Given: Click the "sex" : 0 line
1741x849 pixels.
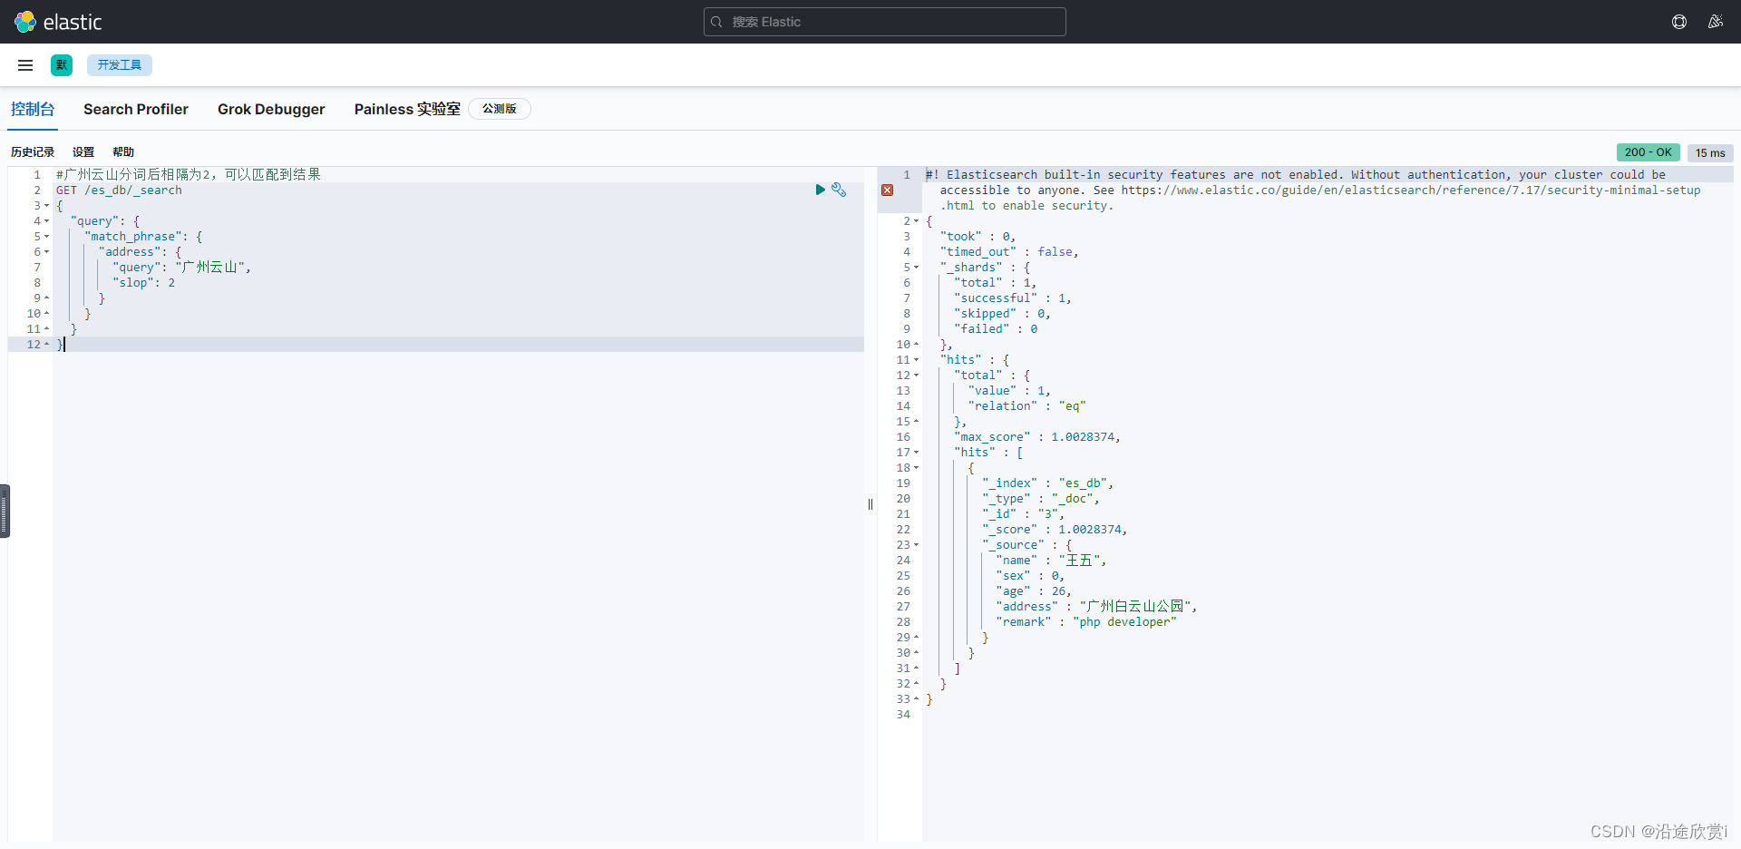Looking at the screenshot, I should click(1030, 576).
